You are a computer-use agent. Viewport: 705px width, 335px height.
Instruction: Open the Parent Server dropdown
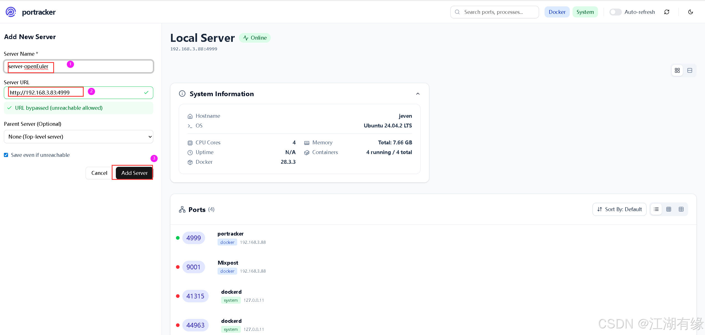(78, 137)
